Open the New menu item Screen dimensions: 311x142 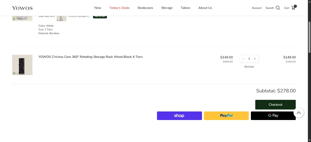(98, 8)
